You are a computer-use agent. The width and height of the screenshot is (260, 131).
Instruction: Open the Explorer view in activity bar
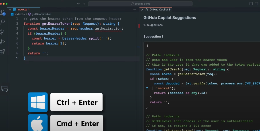pyautogui.click(x=2, y=13)
